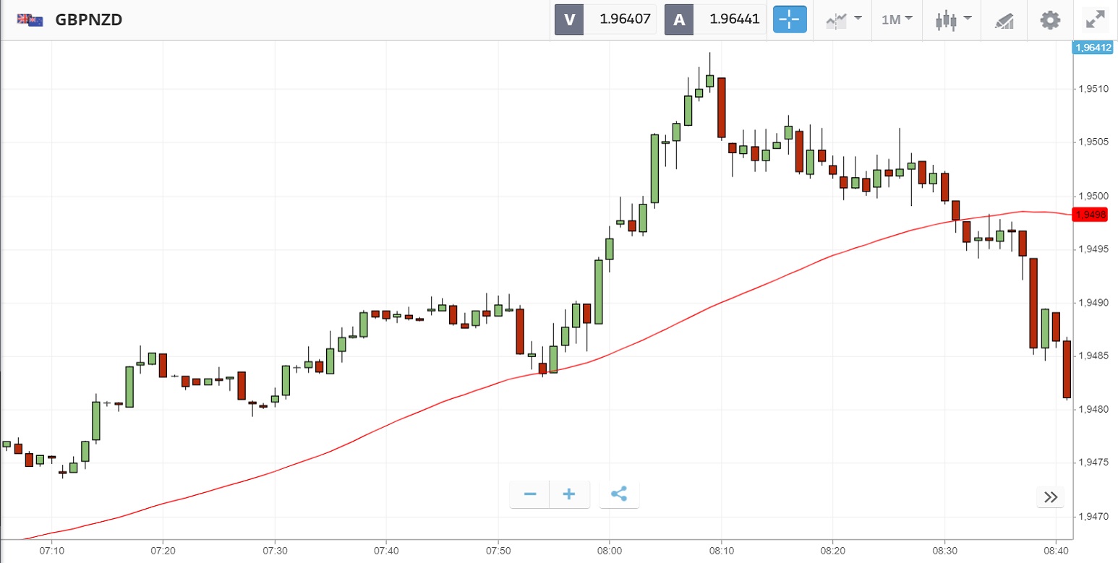
Task: Select the drawing tools pencil icon
Action: (1004, 20)
